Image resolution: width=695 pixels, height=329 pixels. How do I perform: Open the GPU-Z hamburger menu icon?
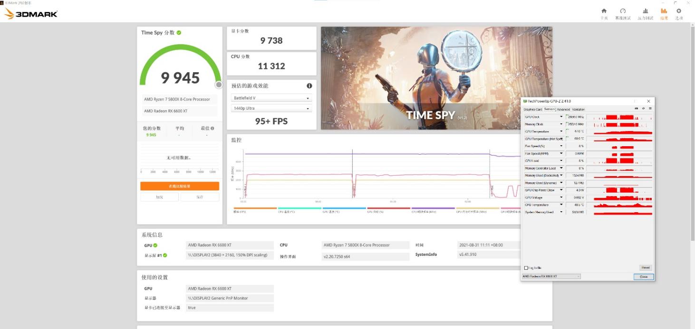click(650, 109)
